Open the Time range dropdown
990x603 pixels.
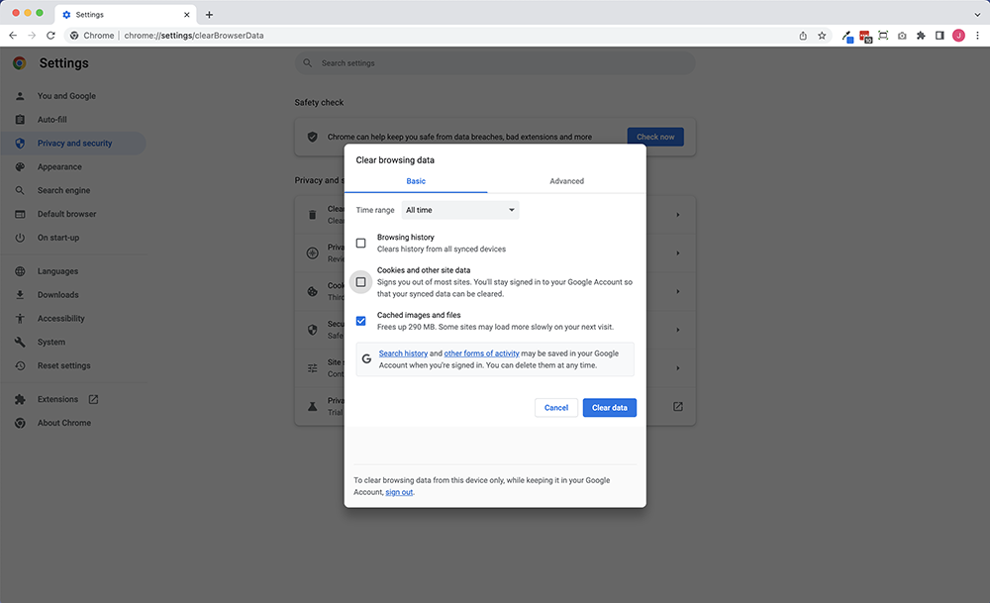coord(460,210)
